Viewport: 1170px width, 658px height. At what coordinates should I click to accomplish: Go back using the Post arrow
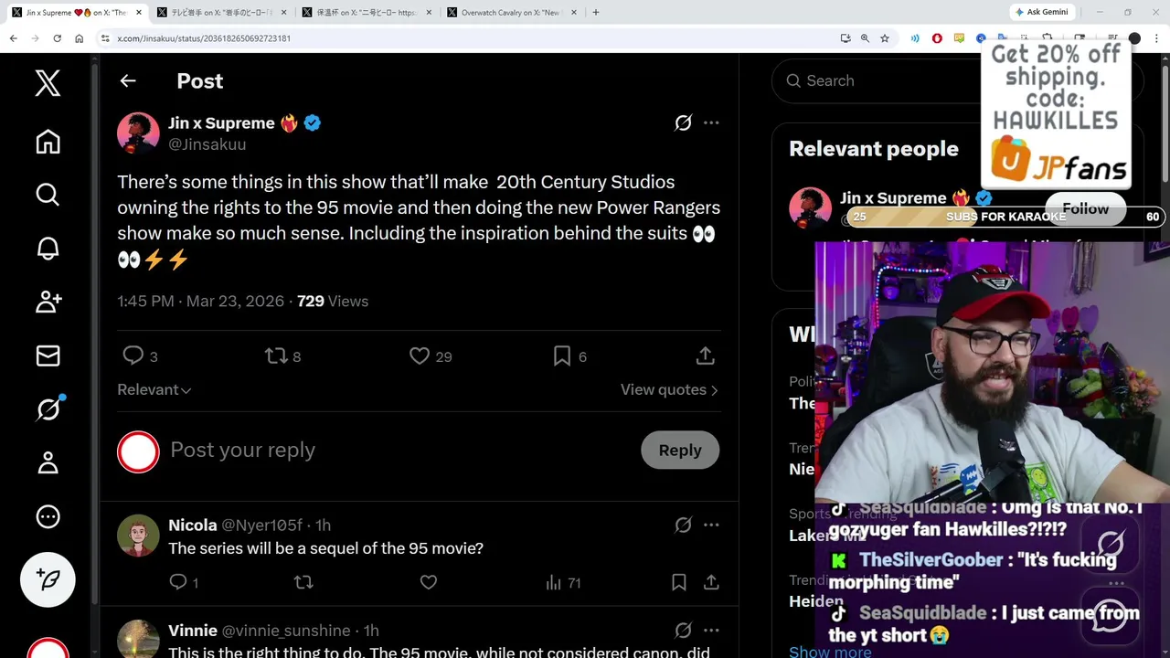click(x=128, y=81)
